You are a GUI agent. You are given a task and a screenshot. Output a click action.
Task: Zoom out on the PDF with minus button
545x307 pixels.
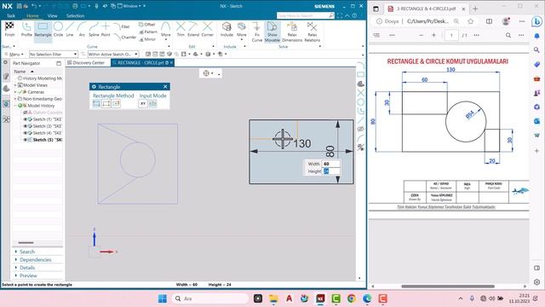coord(421,35)
